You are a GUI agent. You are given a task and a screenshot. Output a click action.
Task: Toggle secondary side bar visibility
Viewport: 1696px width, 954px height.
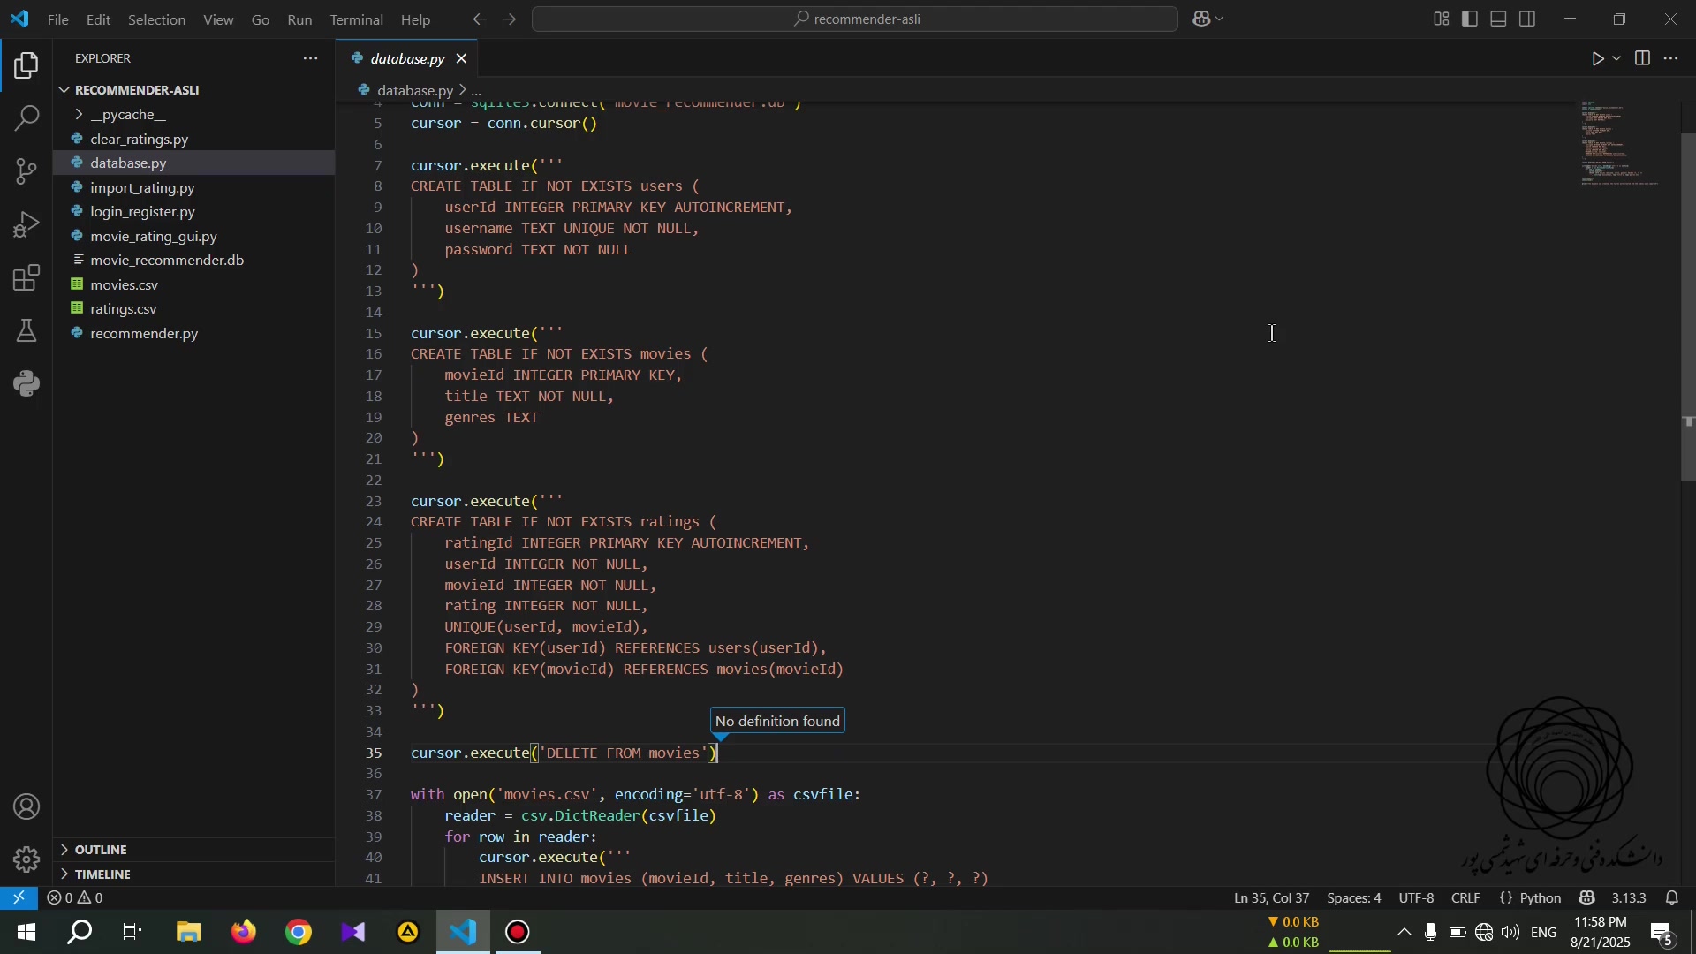tap(1529, 19)
